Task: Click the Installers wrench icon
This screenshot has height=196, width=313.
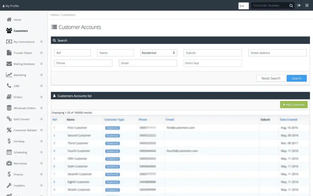Action: pyautogui.click(x=9, y=185)
